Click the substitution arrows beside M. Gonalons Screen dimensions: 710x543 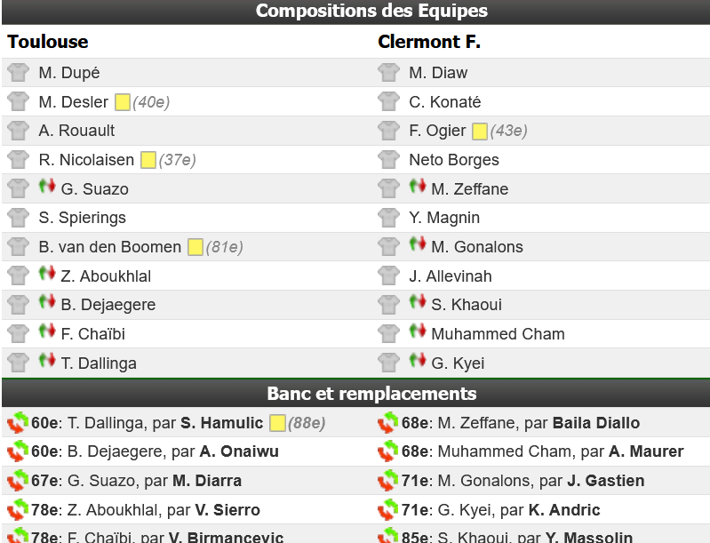pyautogui.click(x=418, y=244)
